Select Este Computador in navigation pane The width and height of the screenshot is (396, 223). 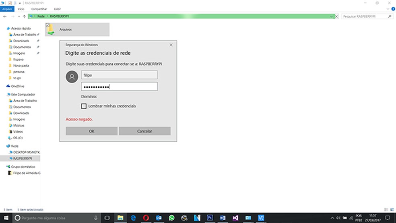tap(23, 95)
